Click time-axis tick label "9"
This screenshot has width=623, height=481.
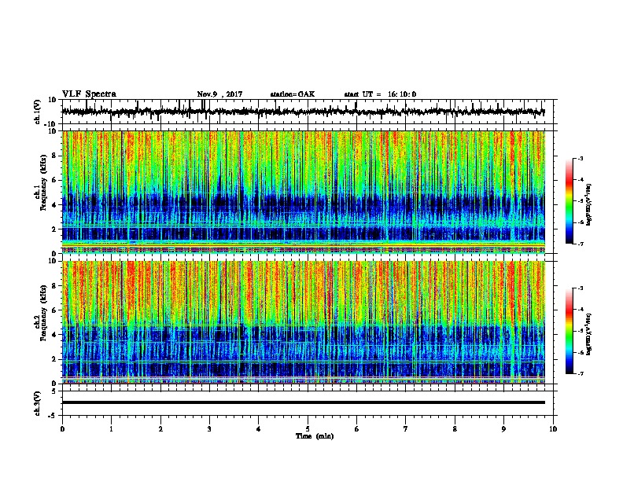click(503, 429)
